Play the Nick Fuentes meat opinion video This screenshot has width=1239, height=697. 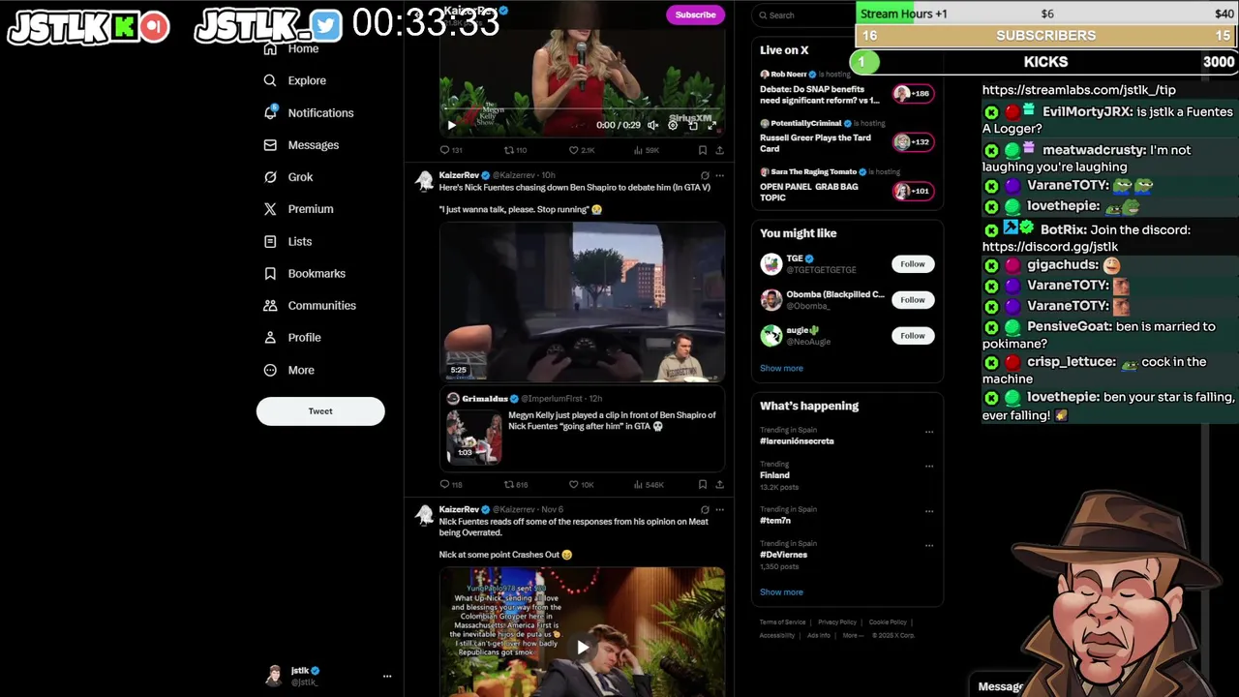click(582, 648)
